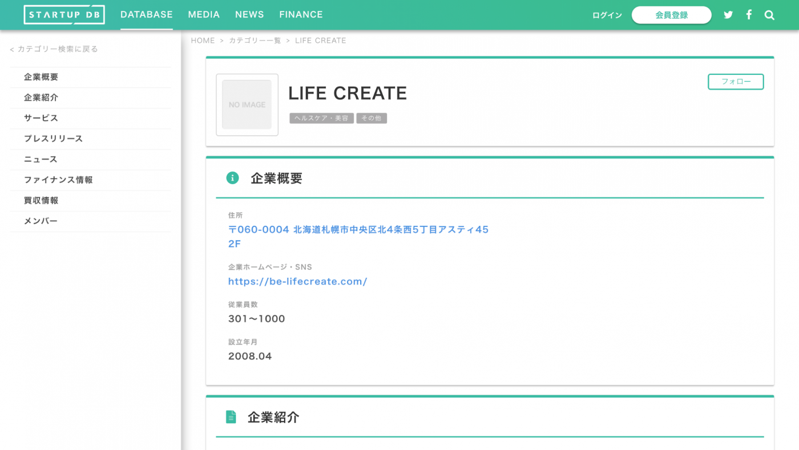Open the https://be-lifecreate.com/ website link
This screenshot has height=450, width=799.
pos(297,281)
